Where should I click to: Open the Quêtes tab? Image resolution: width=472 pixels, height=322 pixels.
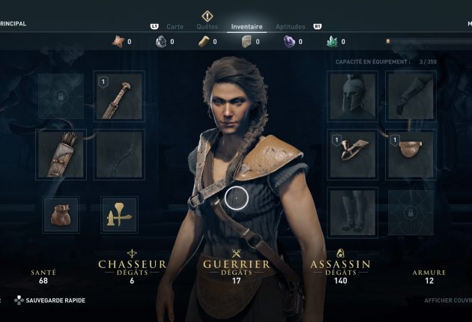(x=207, y=27)
